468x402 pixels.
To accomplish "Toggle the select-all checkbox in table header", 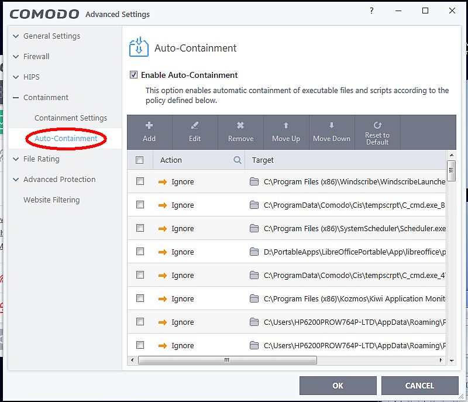I will tap(139, 160).
